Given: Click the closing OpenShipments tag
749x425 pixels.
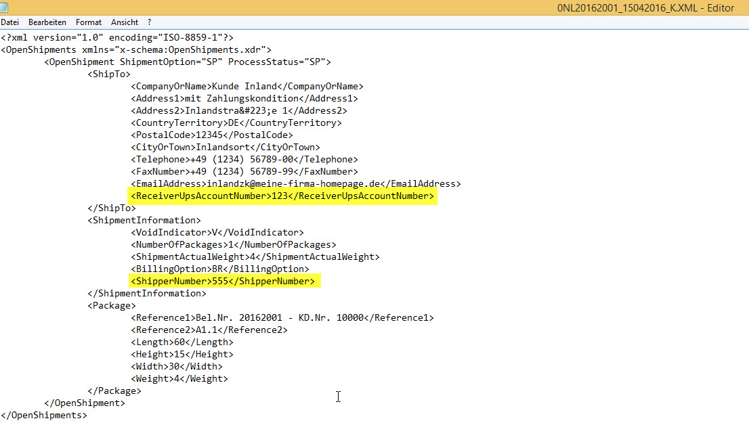Looking at the screenshot, I should click(44, 416).
